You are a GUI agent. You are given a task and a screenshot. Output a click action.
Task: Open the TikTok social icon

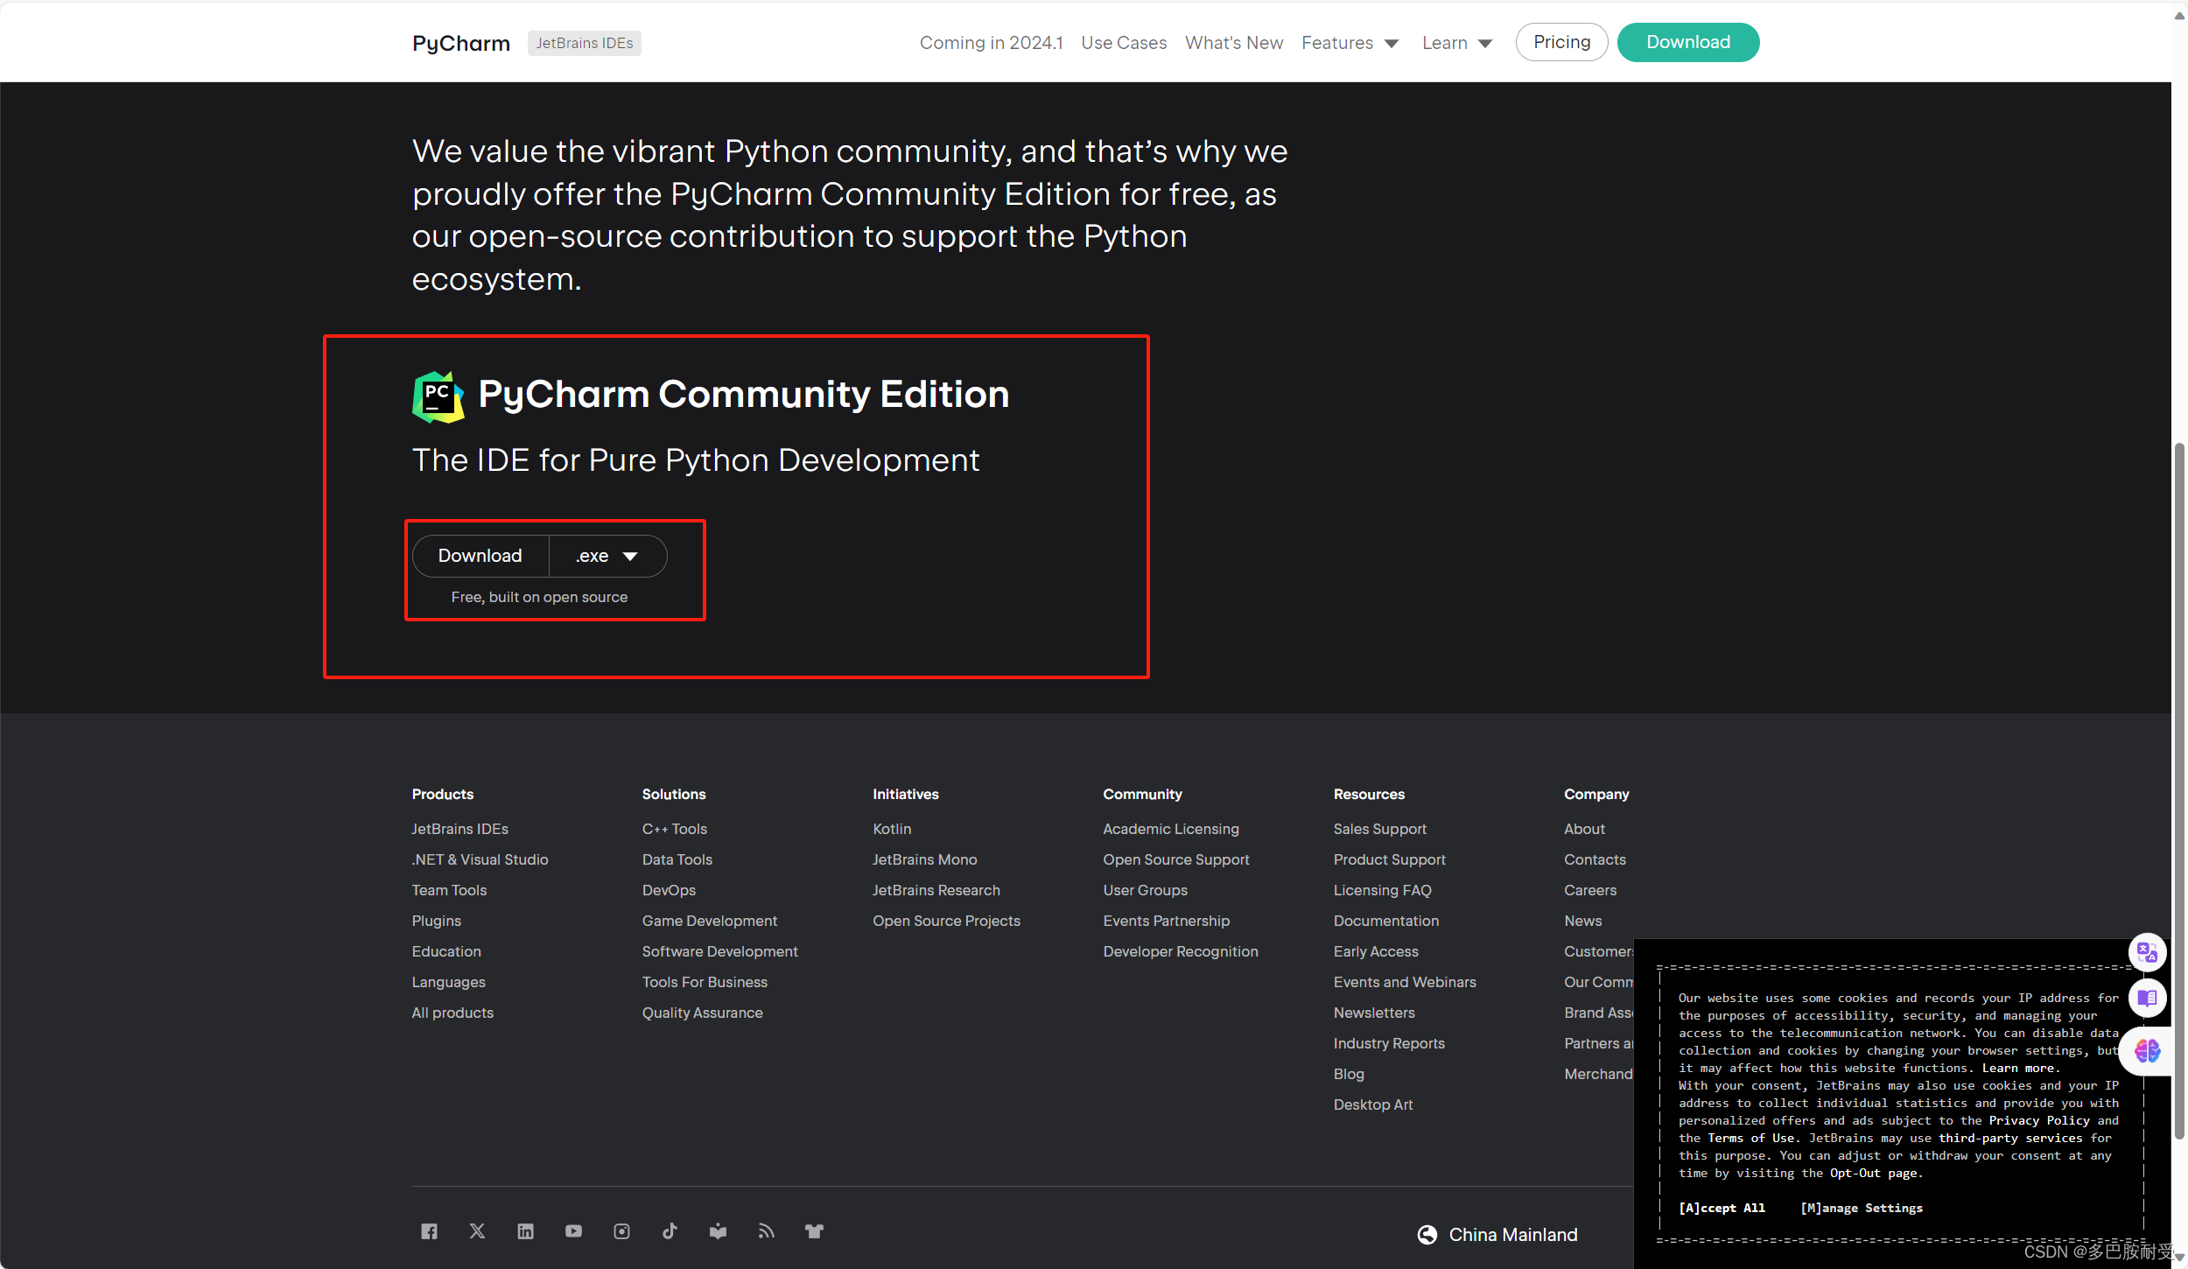tap(670, 1231)
